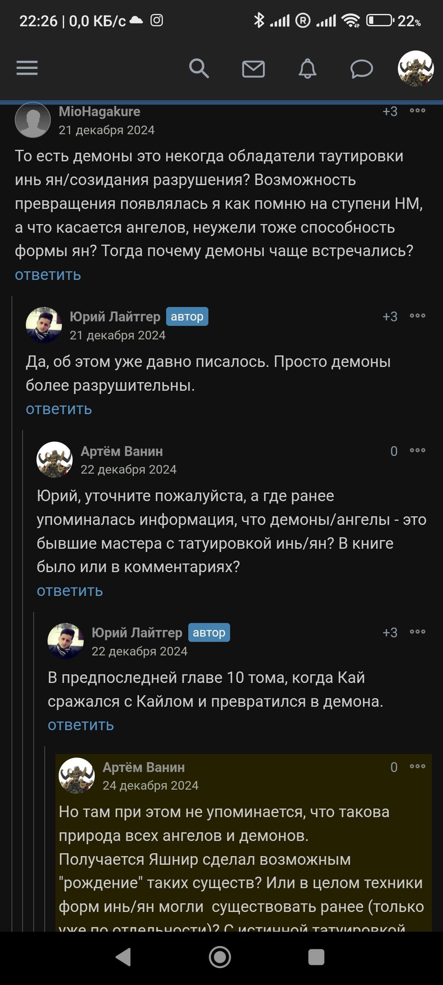Open three-dot menu on Артём Ванин's 22 December comment
The width and height of the screenshot is (443, 985).
(x=418, y=450)
